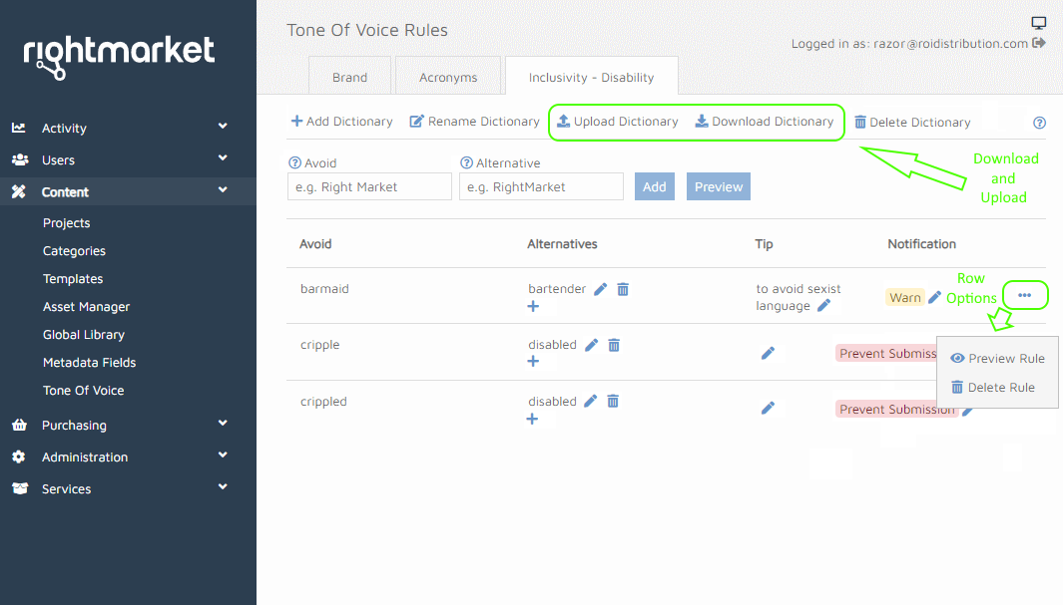Open row options ellipsis for barmaid
This screenshot has height=605, width=1063.
pos(1024,296)
